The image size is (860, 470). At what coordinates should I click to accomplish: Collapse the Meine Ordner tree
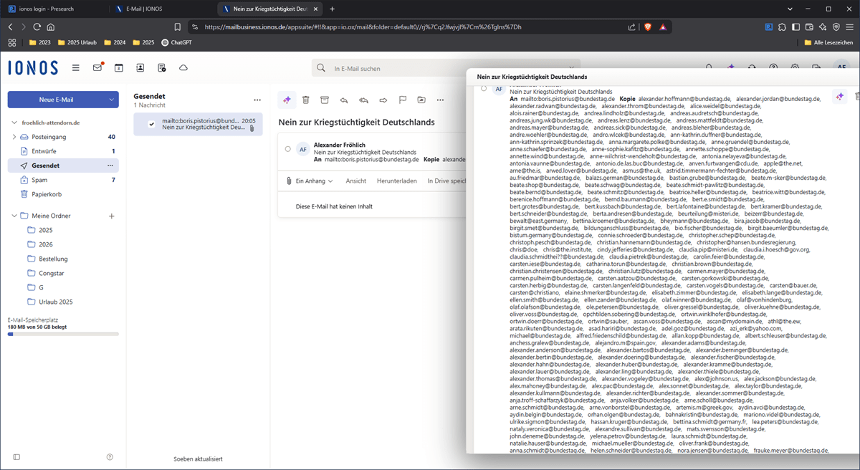click(14, 216)
